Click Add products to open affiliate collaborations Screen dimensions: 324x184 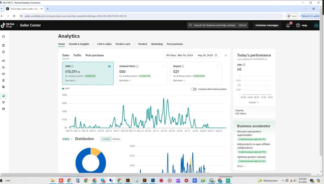click(x=253, y=146)
